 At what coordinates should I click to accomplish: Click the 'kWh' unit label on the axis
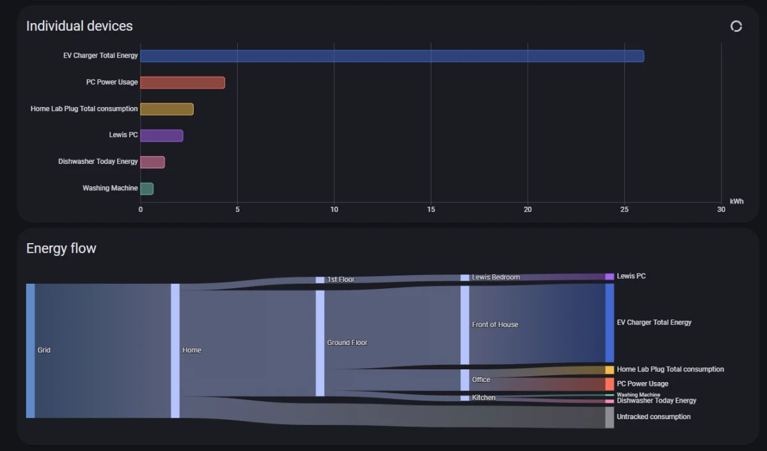click(736, 202)
